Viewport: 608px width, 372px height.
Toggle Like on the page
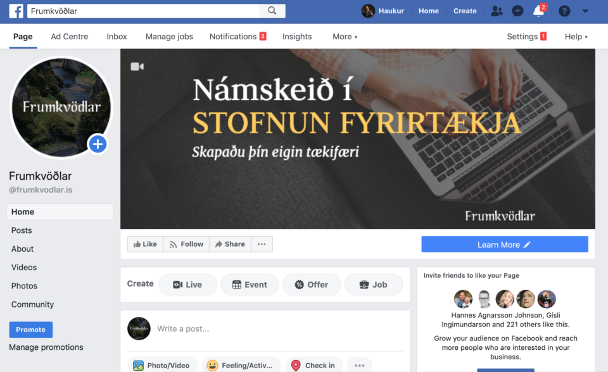pos(146,244)
